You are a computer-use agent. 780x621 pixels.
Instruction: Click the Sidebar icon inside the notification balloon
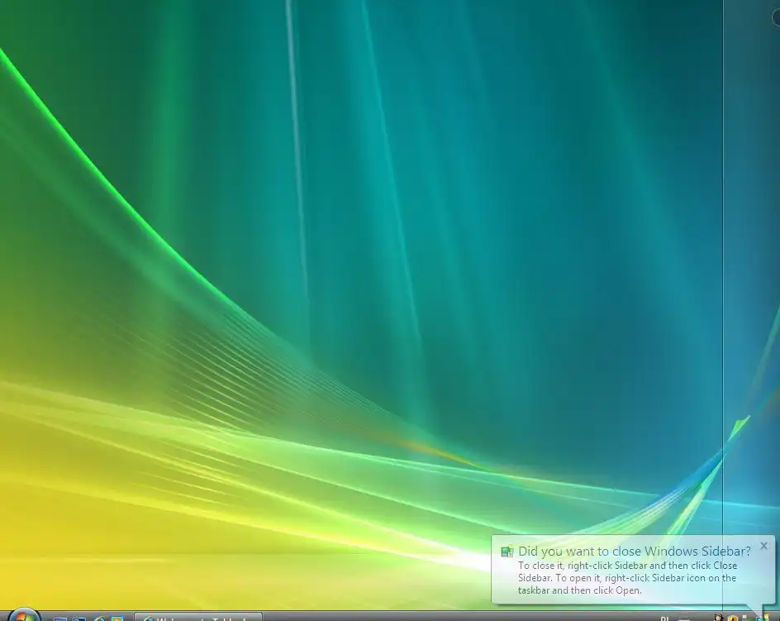pyautogui.click(x=507, y=552)
